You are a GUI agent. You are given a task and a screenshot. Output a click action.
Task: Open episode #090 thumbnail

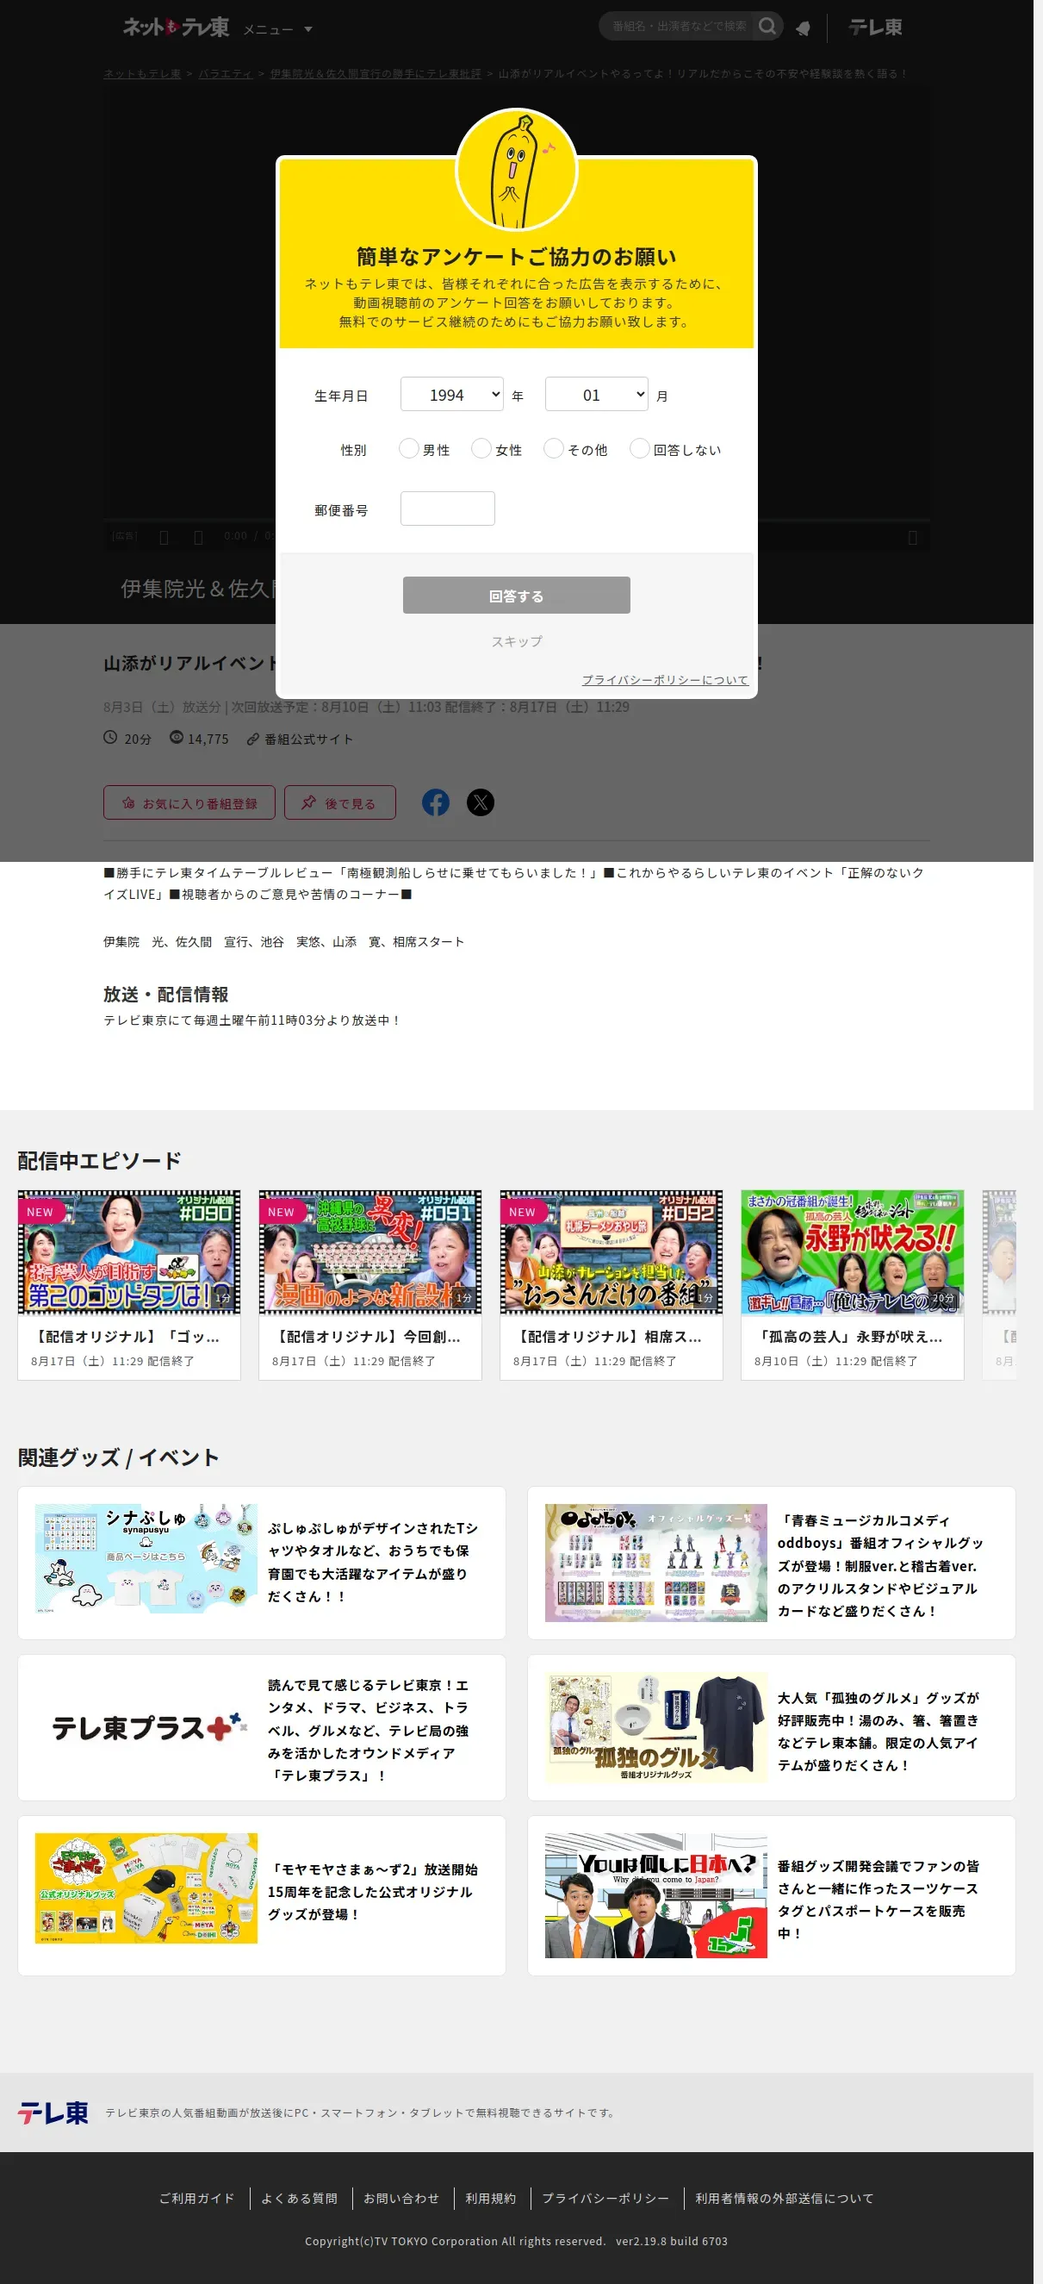(129, 1252)
